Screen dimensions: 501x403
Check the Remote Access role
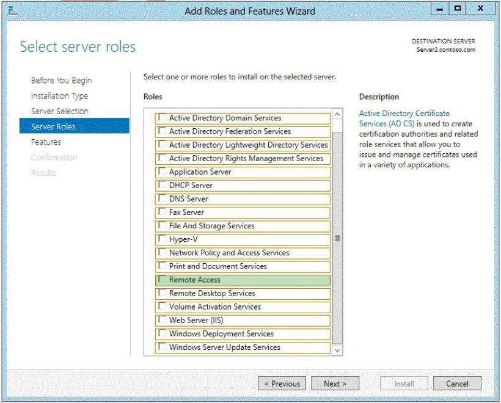(x=163, y=279)
